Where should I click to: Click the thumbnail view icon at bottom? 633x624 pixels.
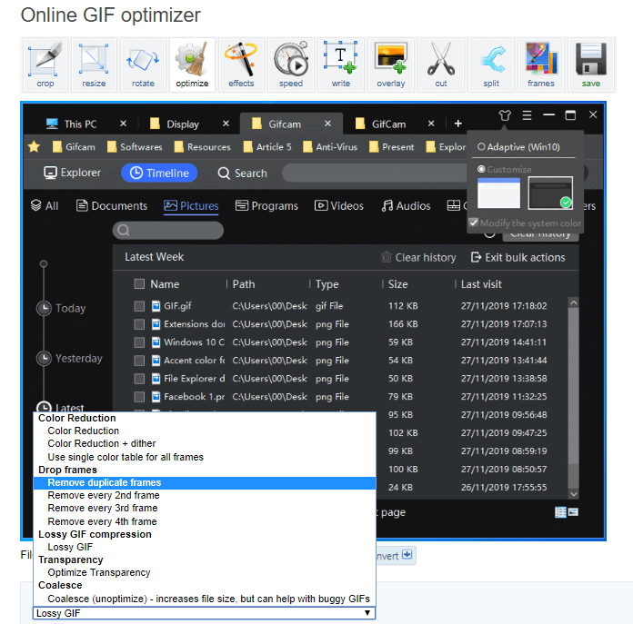[x=573, y=512]
